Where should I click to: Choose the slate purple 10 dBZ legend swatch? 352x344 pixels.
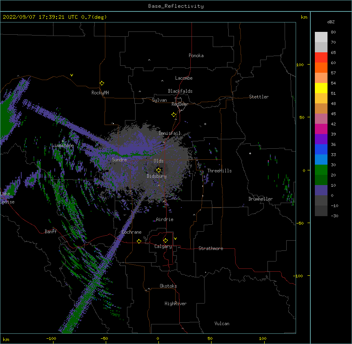(321, 190)
